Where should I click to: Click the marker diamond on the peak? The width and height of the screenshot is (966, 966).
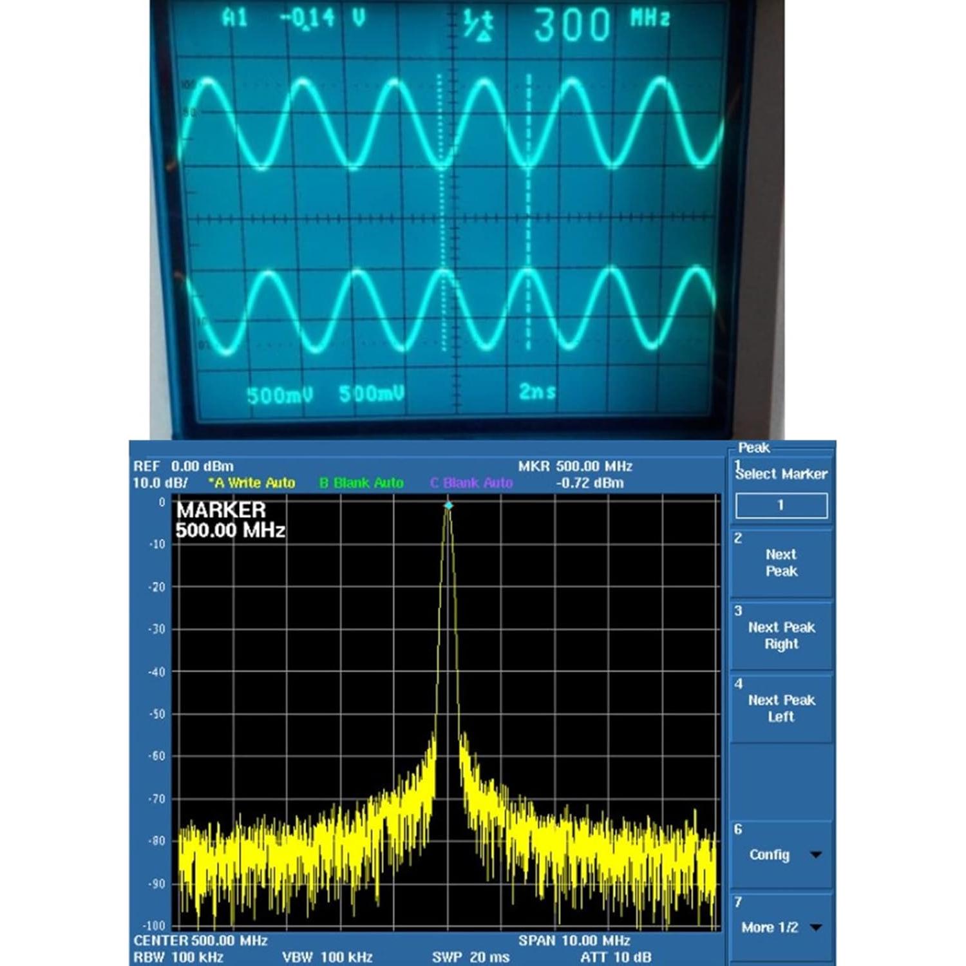447,507
